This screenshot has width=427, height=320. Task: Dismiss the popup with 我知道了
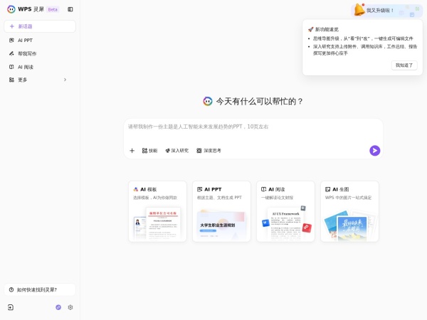404,65
